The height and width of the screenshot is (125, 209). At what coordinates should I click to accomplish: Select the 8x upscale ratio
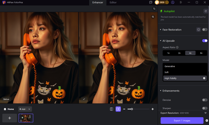[201, 53]
